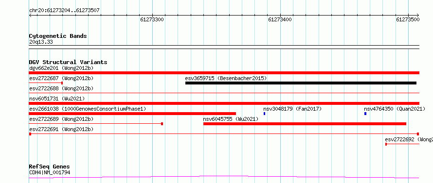
Task: Open the nsv6051731 (Wu2021) label
Action: tap(57, 99)
